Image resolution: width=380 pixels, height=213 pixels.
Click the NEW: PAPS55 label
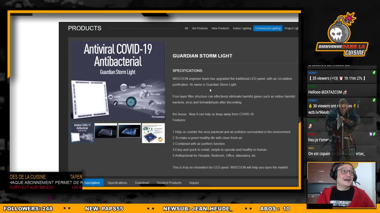coord(104,209)
